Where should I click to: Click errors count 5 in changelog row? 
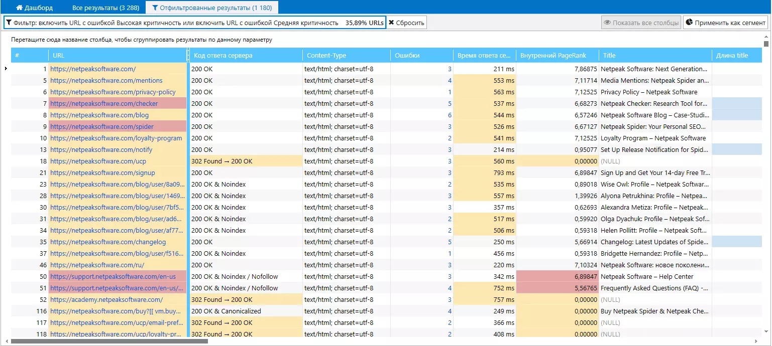450,242
